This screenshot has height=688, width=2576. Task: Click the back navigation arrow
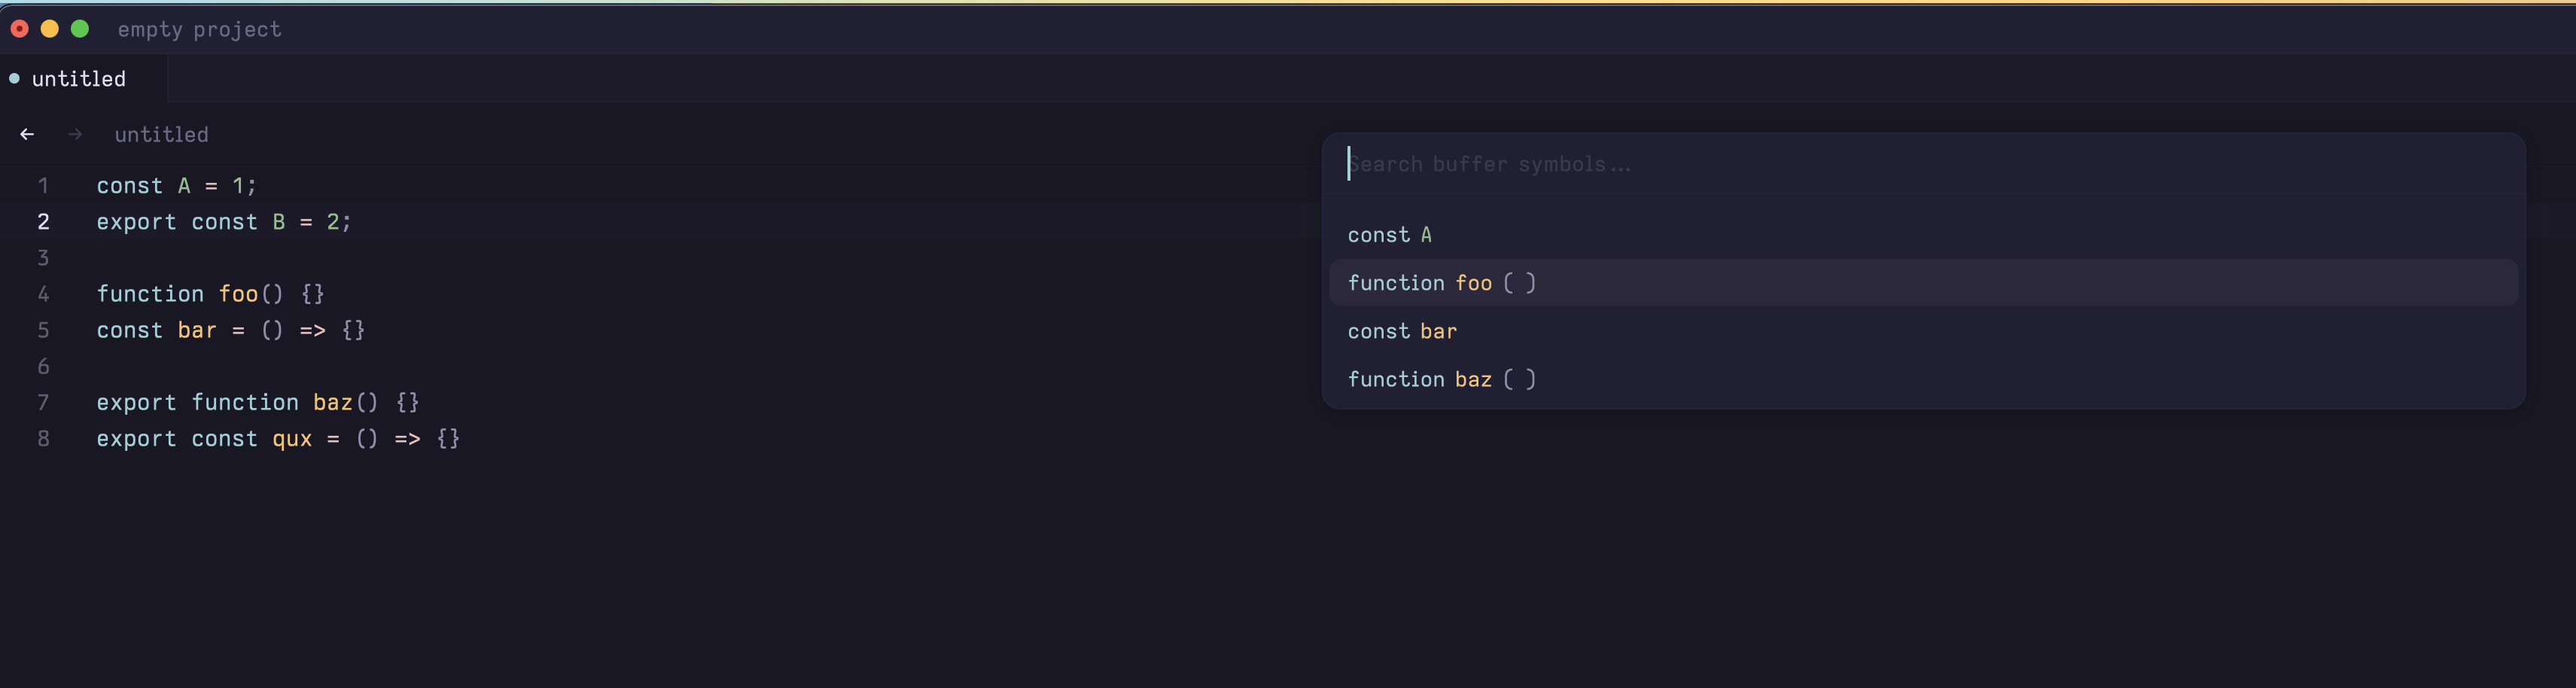26,133
